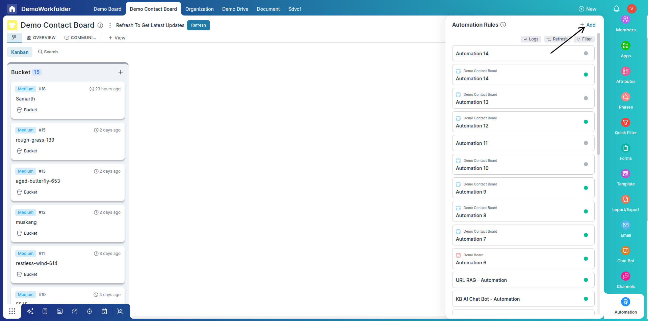Toggle the status dot of Automation 12
This screenshot has width=648, height=321.
586,122
